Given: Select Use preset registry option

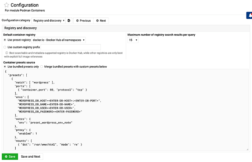Looking at the screenshot, I should [x=5, y=40].
